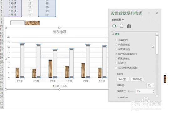Click the 1号楼 wood-textured bar
171x115 pixels.
(x=17, y=73)
